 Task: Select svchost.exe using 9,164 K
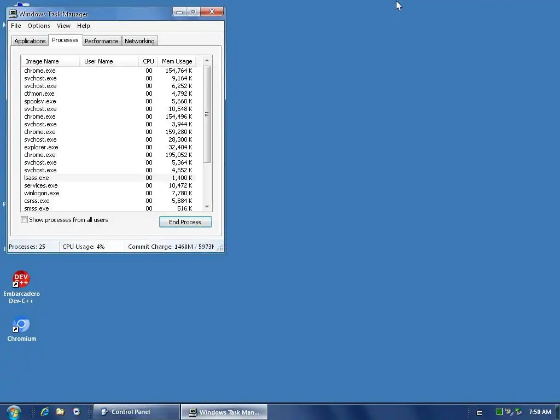point(108,78)
